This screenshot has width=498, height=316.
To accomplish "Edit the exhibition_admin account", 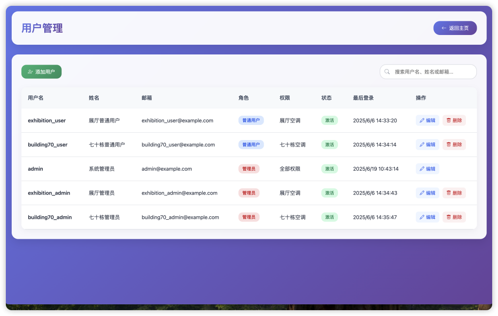I will pos(427,193).
